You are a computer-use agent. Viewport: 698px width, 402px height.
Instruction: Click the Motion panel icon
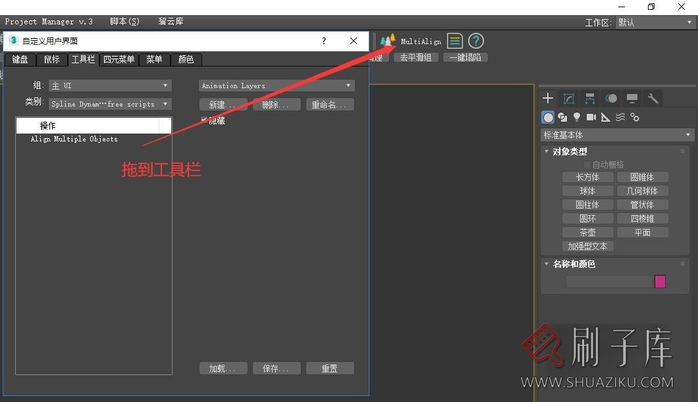(610, 98)
